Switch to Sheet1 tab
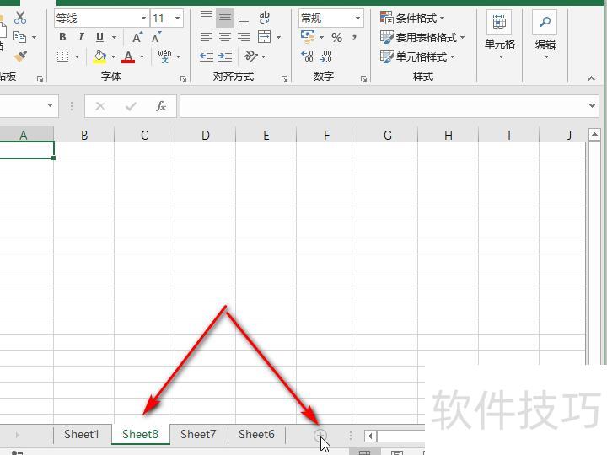This screenshot has width=607, height=455. tap(82, 434)
